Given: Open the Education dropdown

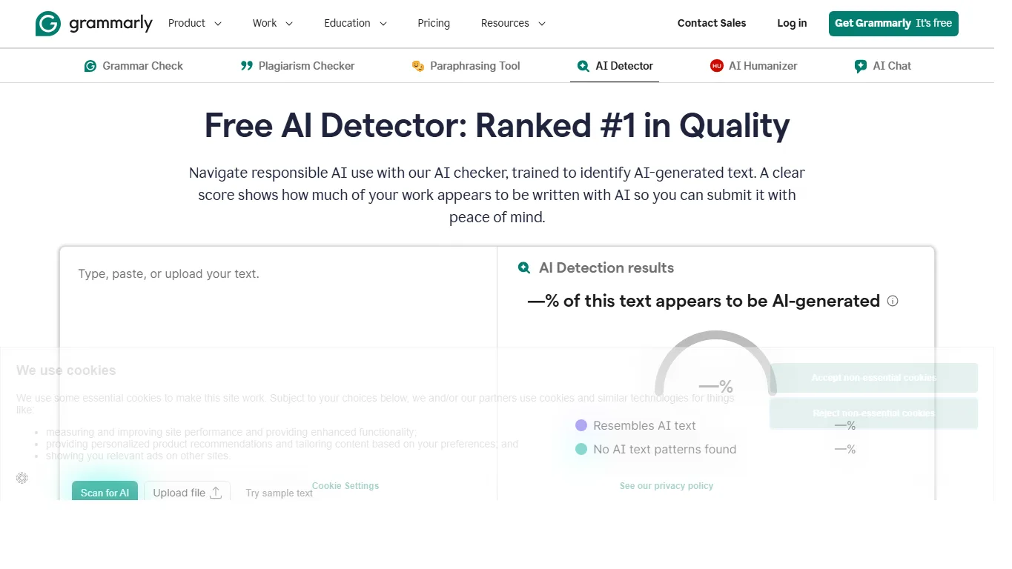Looking at the screenshot, I should [x=356, y=23].
